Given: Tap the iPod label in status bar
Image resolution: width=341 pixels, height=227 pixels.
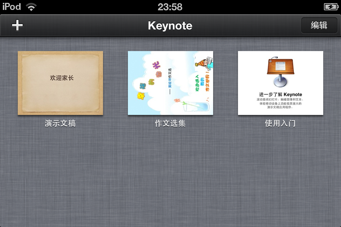Looking at the screenshot, I should point(12,7).
